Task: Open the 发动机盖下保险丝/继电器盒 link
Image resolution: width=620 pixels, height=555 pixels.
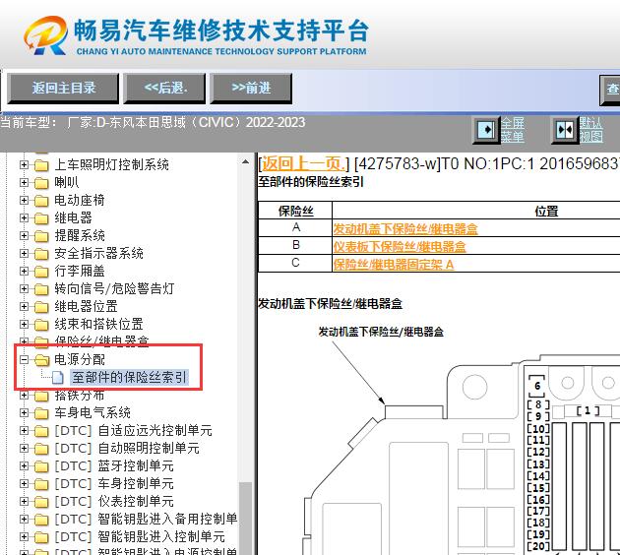Action: 405,229
